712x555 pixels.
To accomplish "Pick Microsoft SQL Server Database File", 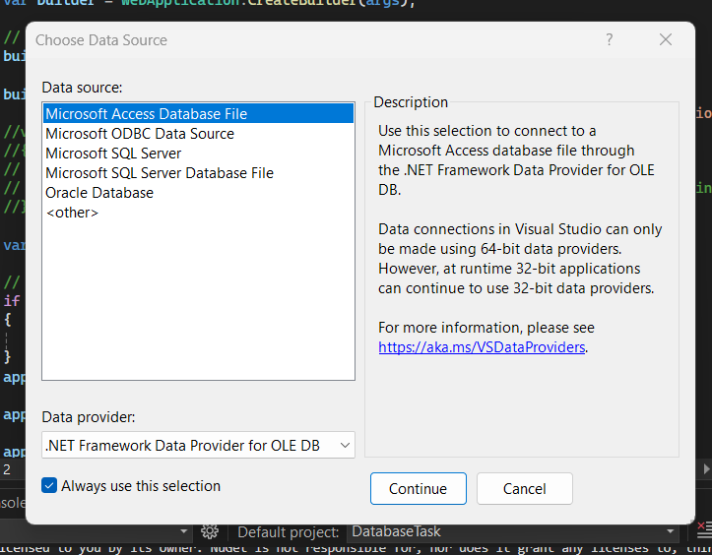I will tap(160, 173).
